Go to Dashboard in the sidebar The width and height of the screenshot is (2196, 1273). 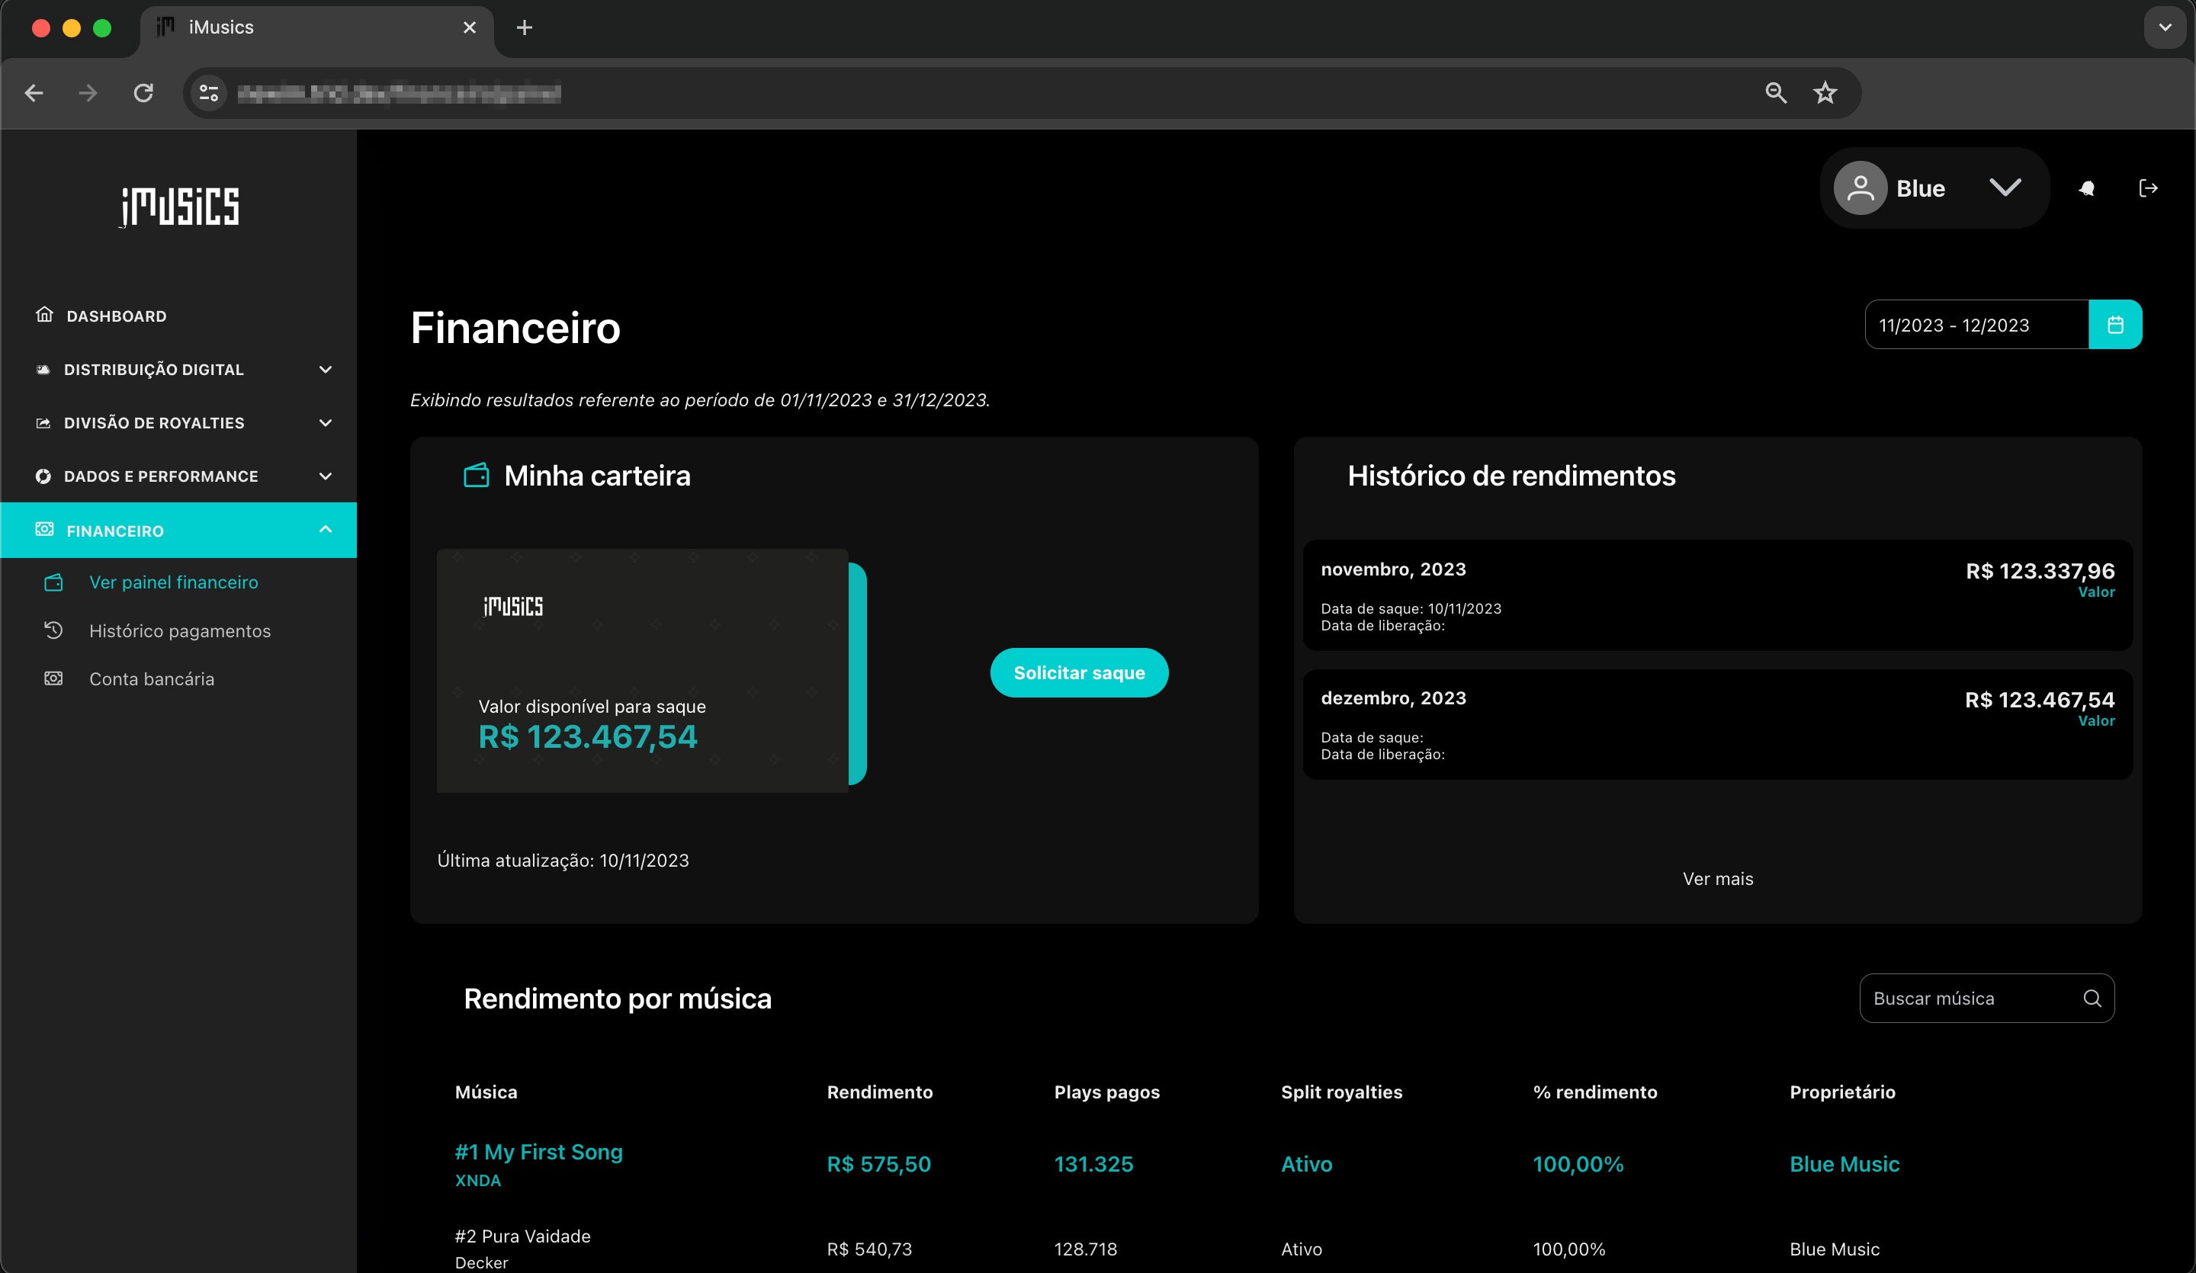point(116,316)
